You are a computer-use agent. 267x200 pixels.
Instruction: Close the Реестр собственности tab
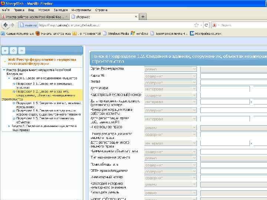67,17
